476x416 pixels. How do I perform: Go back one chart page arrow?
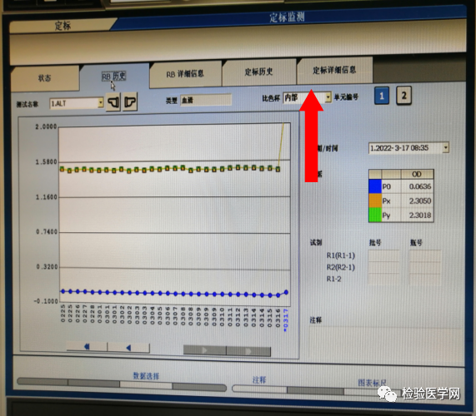pos(128,348)
